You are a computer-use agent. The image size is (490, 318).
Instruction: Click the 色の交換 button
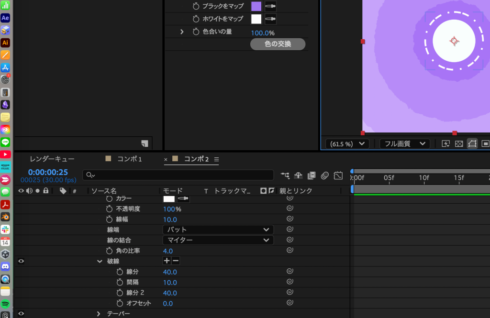[x=278, y=44]
